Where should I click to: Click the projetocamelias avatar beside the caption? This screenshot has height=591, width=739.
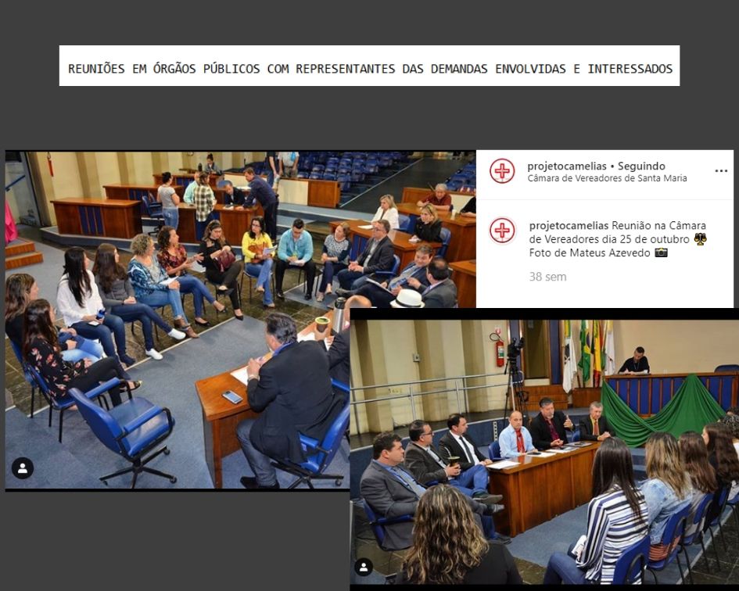click(x=502, y=231)
